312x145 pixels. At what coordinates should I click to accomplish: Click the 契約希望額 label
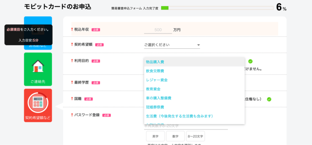point(83,45)
